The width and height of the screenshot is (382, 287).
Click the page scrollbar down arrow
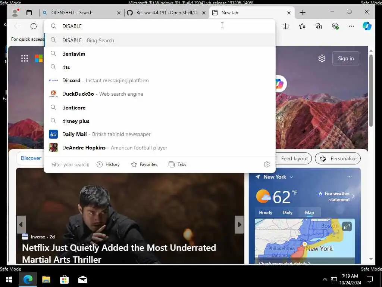(371, 259)
